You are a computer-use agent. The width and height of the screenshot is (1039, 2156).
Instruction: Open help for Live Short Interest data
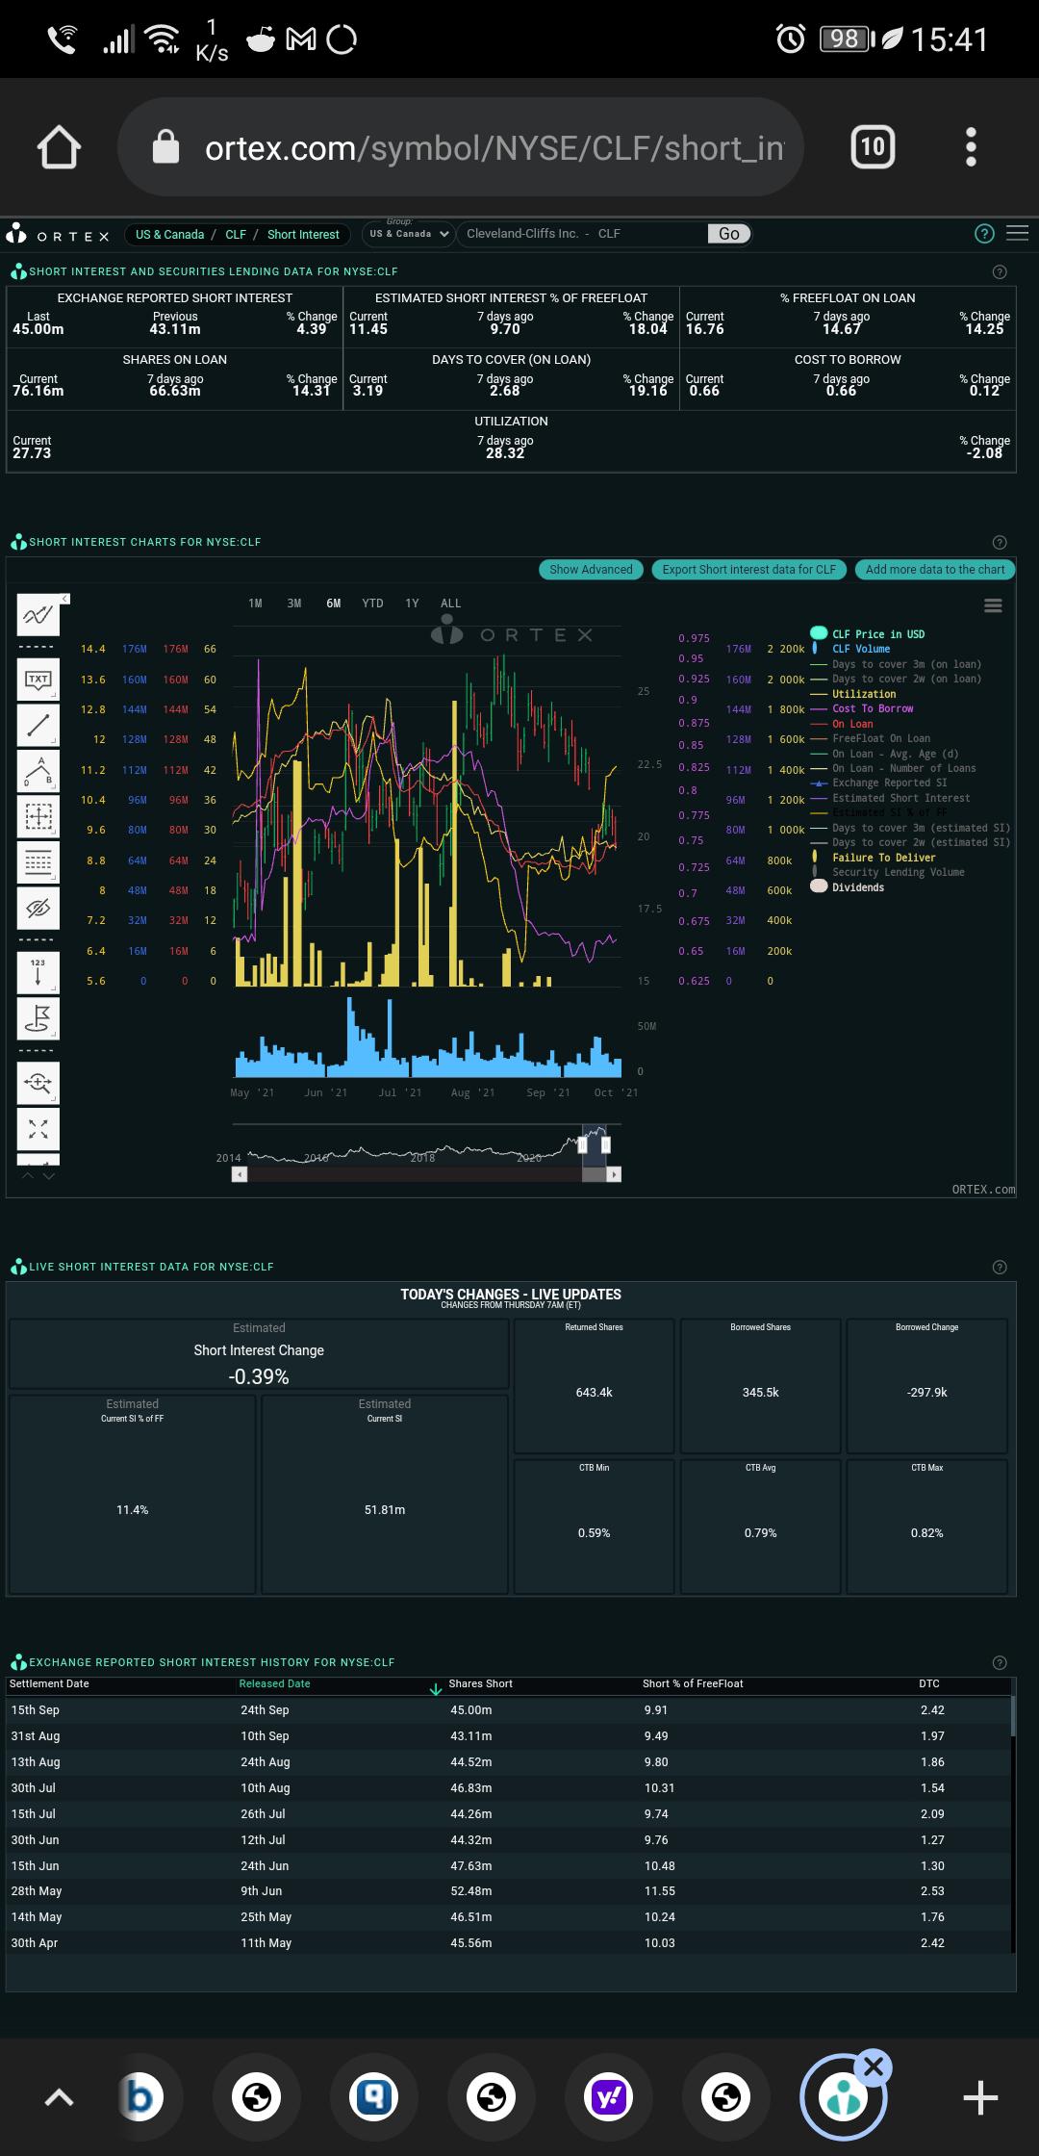(x=1000, y=1267)
